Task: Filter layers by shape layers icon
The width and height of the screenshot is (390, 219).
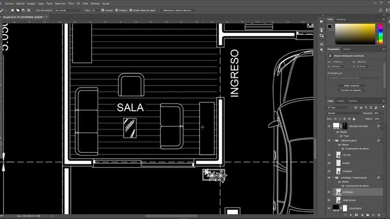Action: [x=371, y=108]
